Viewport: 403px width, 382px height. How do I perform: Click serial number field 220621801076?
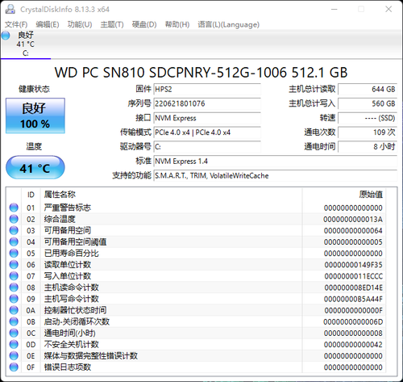207,103
